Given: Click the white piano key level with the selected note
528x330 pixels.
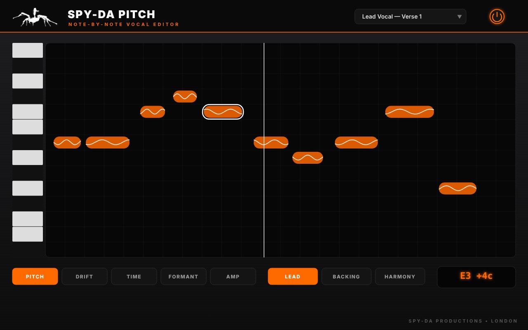Looking at the screenshot, I should [x=28, y=112].
